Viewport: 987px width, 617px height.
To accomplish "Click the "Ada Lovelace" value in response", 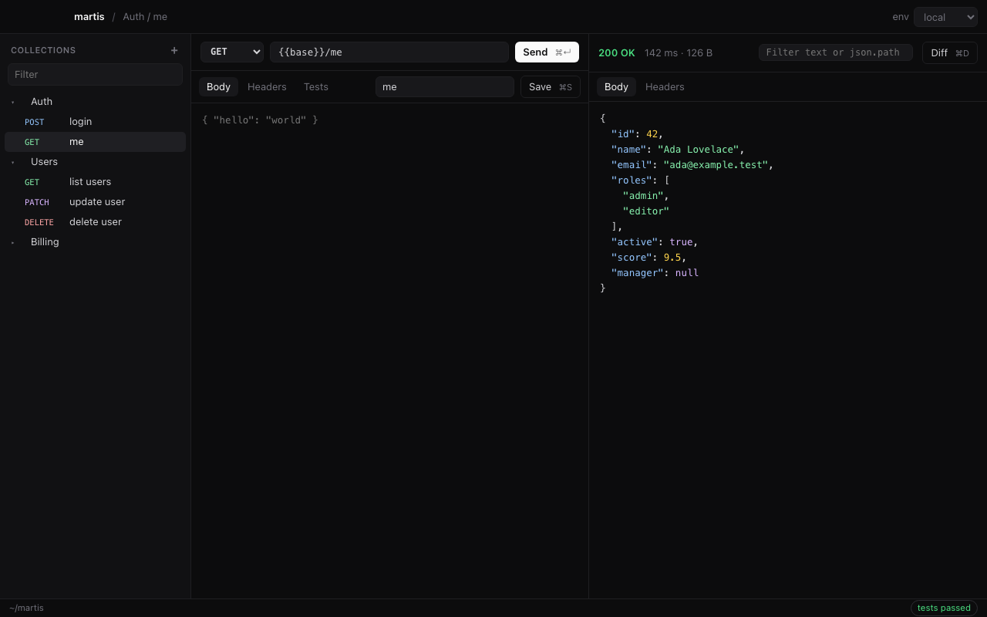I will coord(698,149).
